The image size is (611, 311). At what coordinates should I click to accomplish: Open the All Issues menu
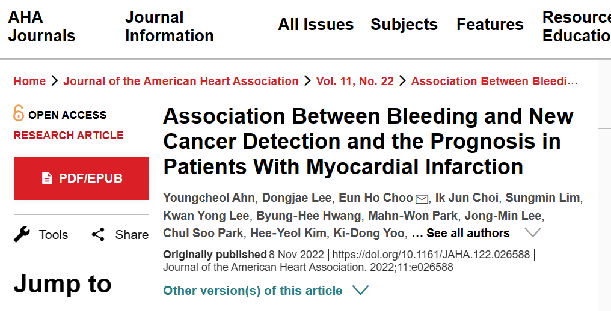click(316, 25)
